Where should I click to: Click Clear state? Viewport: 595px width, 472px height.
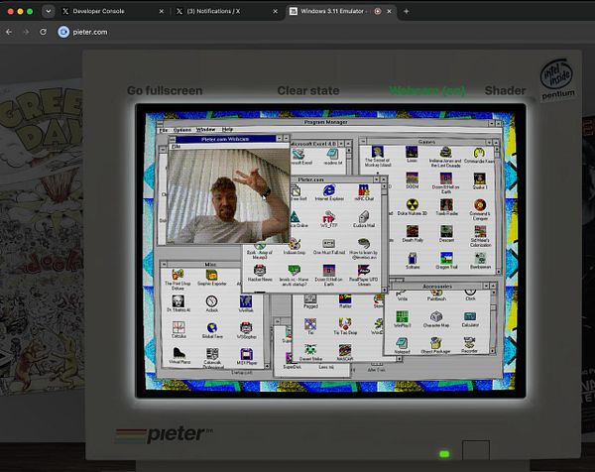(x=308, y=90)
